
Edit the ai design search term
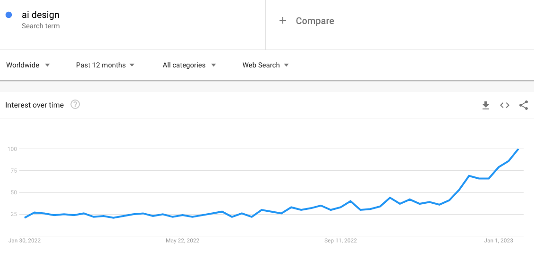tap(41, 15)
